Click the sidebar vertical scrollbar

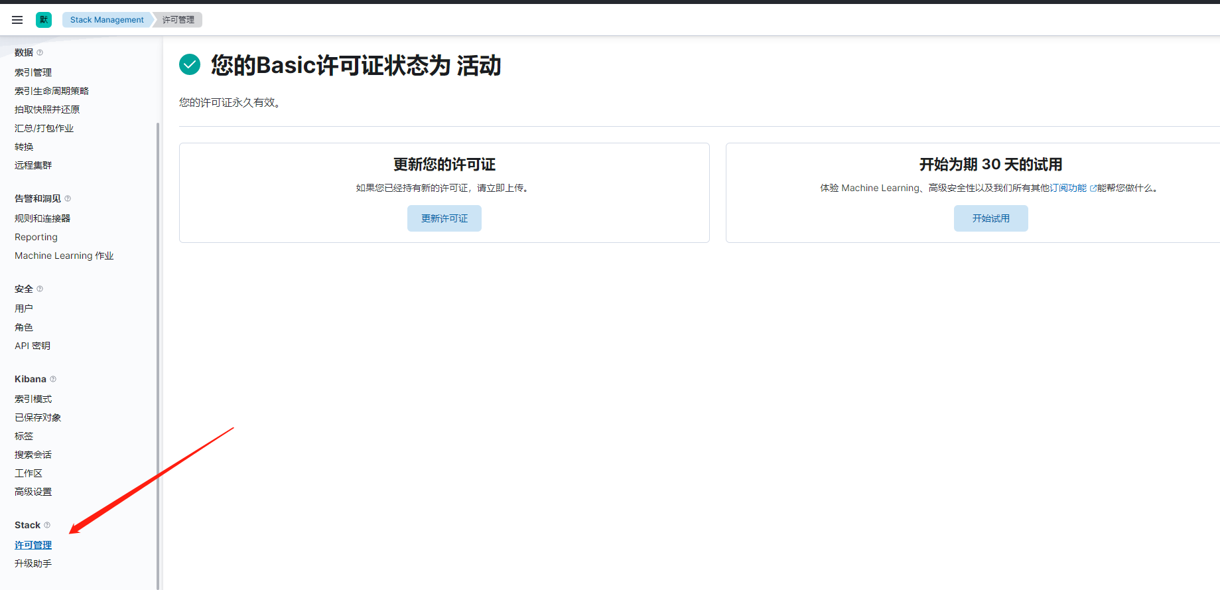pyautogui.click(x=158, y=356)
